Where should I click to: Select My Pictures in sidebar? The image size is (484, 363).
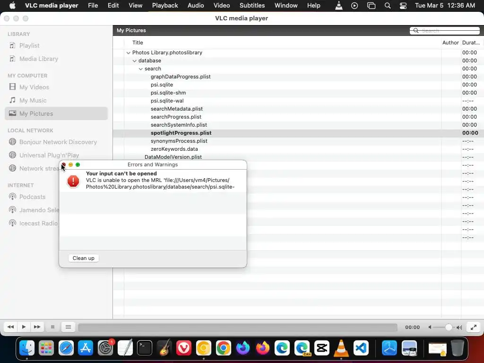(56, 113)
